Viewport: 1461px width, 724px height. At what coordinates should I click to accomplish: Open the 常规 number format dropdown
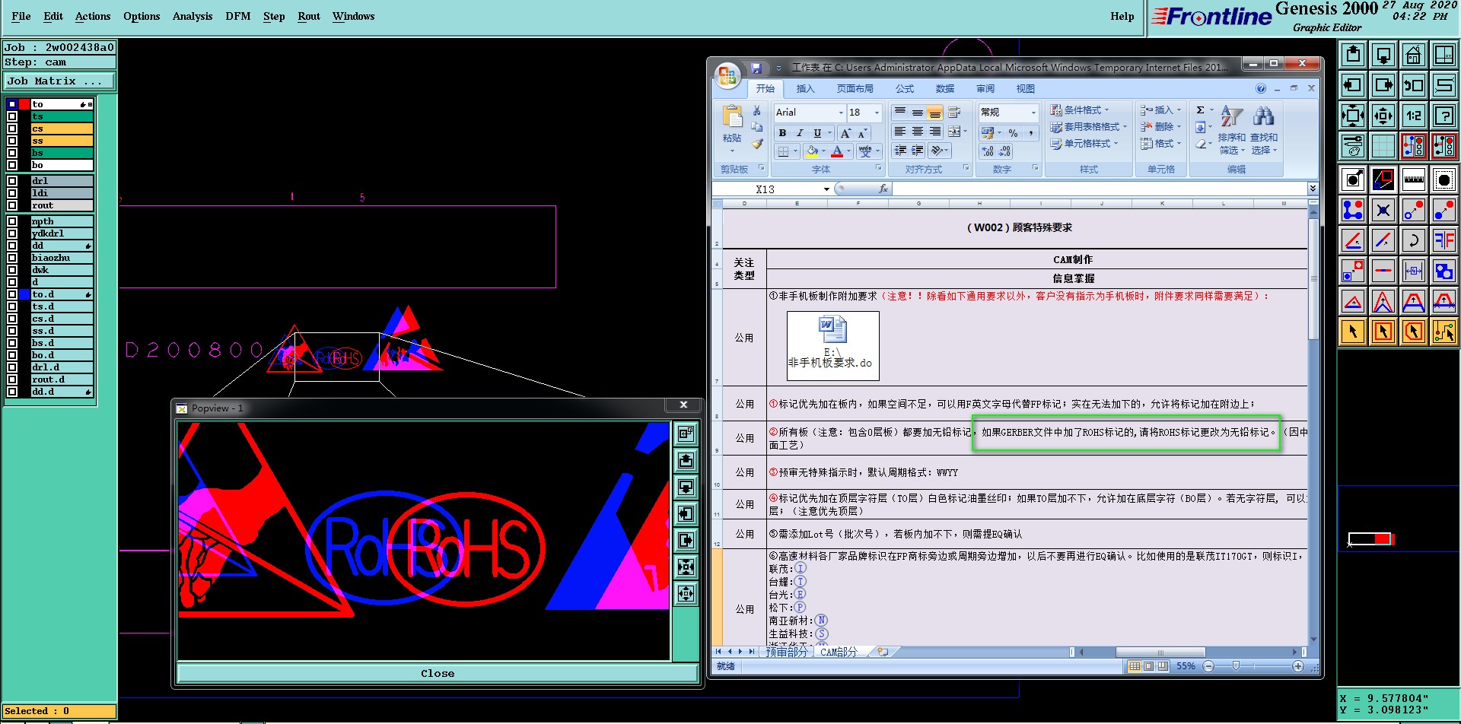click(1033, 113)
